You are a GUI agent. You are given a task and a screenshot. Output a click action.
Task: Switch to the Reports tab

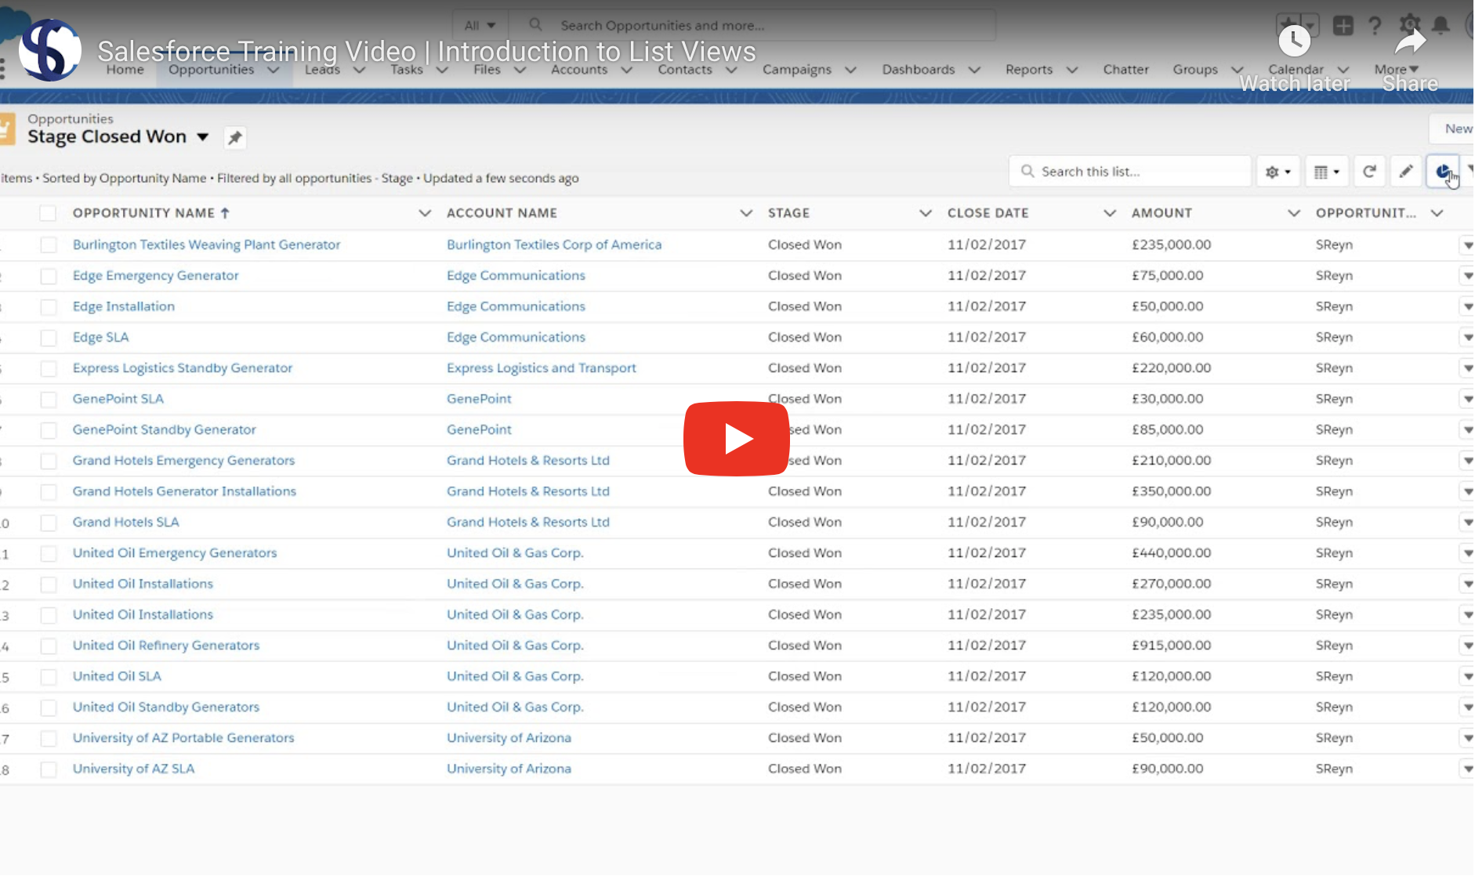pyautogui.click(x=1029, y=70)
